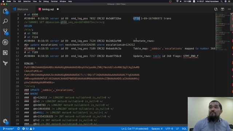Open Spotlight search in menu bar
The height and width of the screenshot is (131, 233).
click(222, 1)
